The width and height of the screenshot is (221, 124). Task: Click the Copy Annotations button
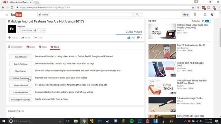click(x=21, y=93)
